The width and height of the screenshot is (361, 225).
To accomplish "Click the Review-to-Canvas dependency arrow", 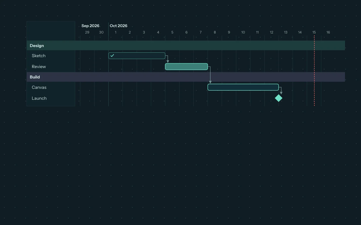I will click(210, 75).
